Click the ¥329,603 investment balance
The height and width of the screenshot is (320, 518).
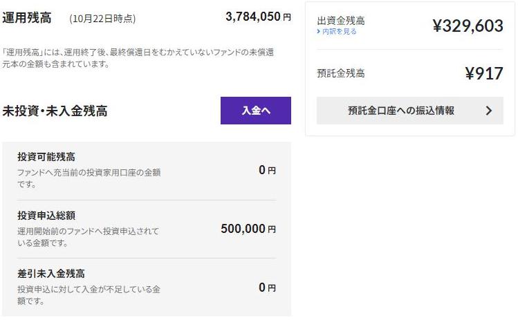coord(468,26)
